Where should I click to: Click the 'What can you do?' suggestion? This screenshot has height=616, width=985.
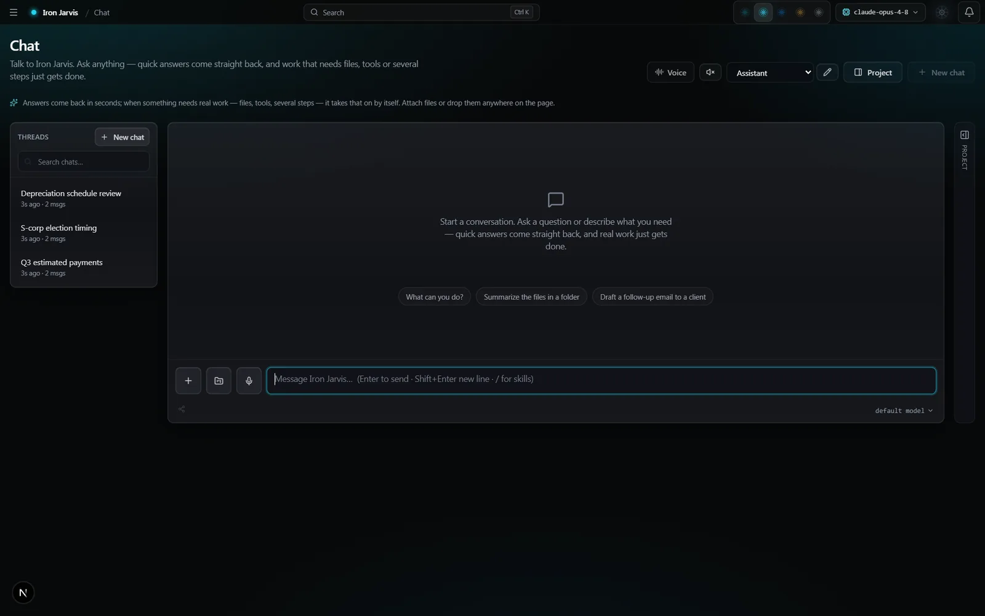tap(435, 297)
